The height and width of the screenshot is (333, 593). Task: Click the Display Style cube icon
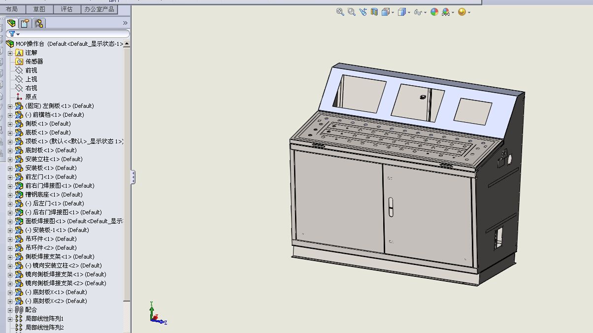pyautogui.click(x=402, y=12)
